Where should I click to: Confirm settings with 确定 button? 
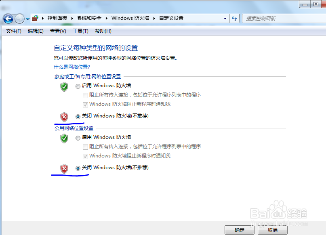tap(240, 230)
